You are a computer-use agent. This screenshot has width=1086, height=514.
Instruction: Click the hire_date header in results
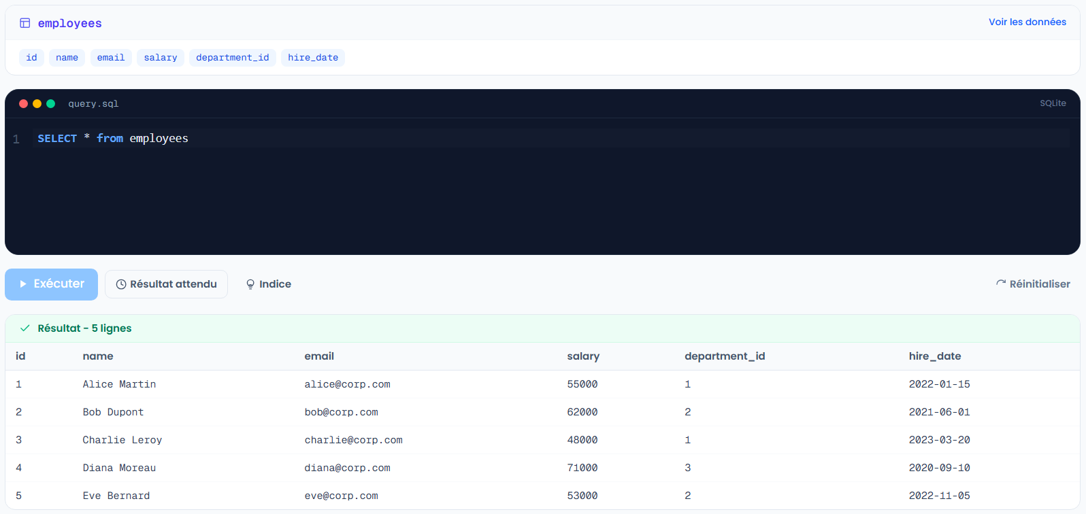[935, 356]
